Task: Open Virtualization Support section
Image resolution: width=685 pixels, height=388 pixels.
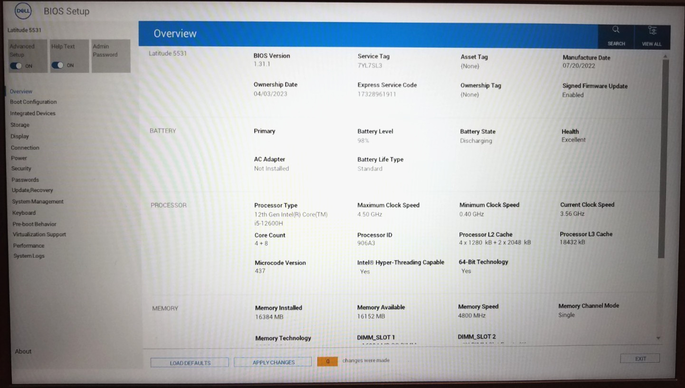Action: [x=39, y=234]
